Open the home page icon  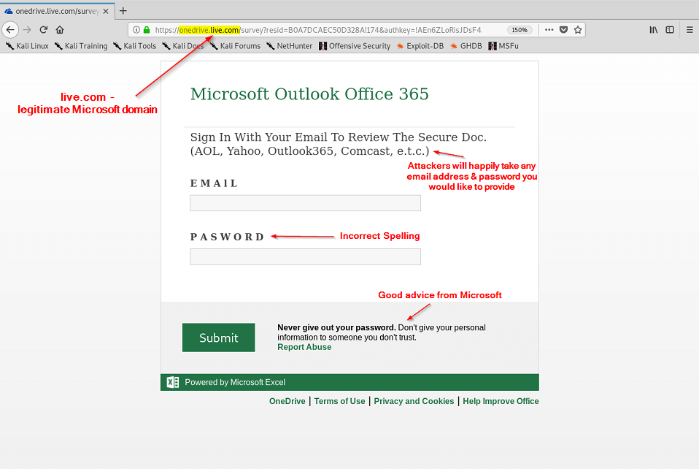click(x=60, y=30)
